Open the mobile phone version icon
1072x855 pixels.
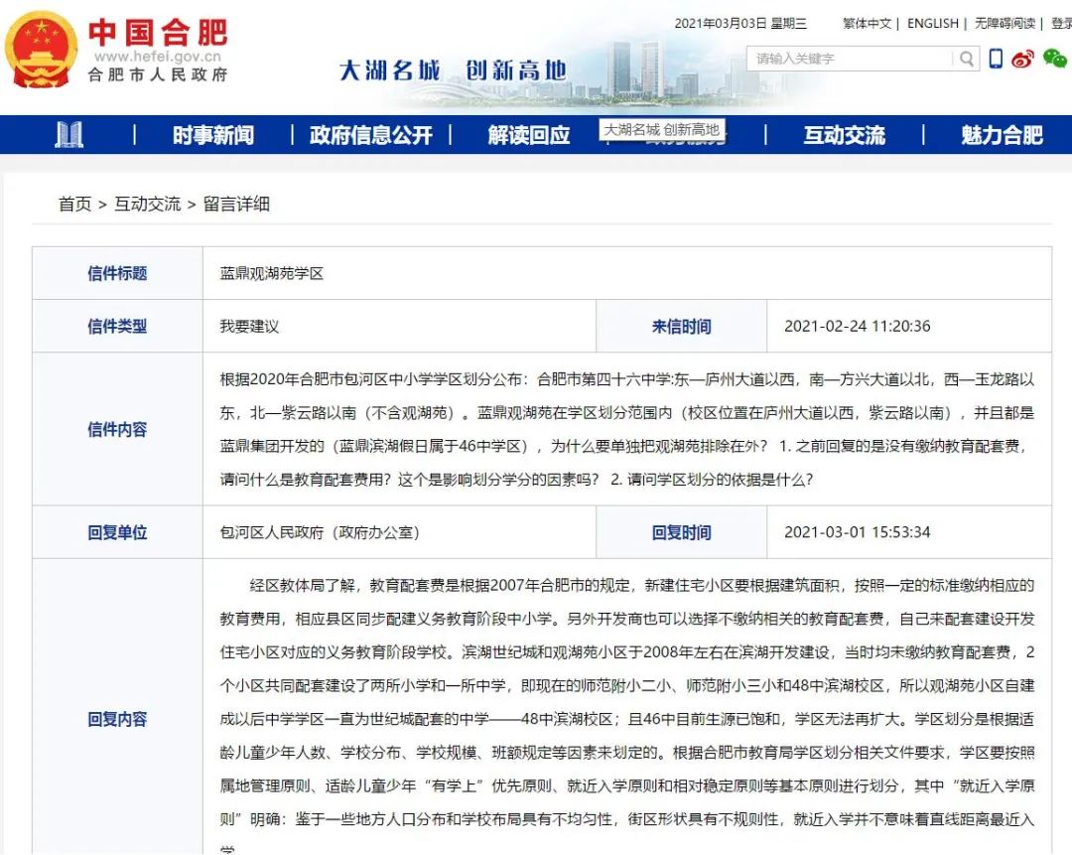[x=996, y=60]
